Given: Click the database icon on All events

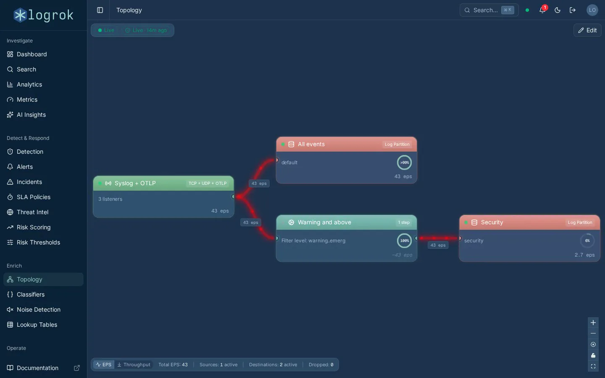Looking at the screenshot, I should tap(291, 144).
